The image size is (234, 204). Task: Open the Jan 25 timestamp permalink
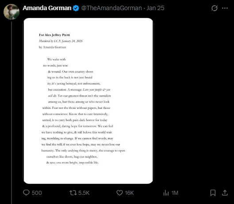pos(155,8)
